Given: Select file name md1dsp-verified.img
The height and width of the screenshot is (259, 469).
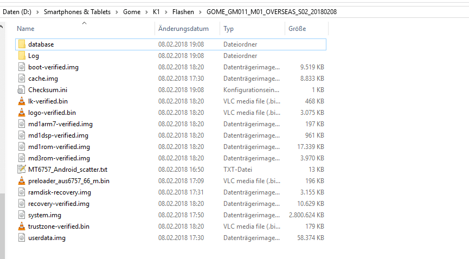Looking at the screenshot, I should point(59,135).
